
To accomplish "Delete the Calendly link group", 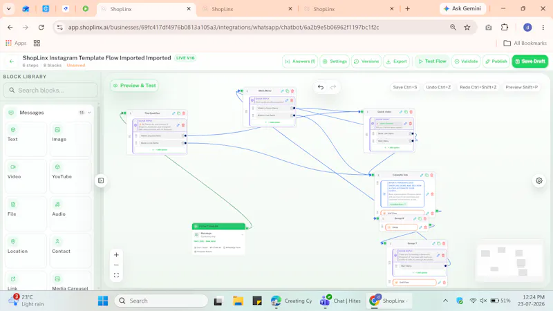I will tap(431, 175).
